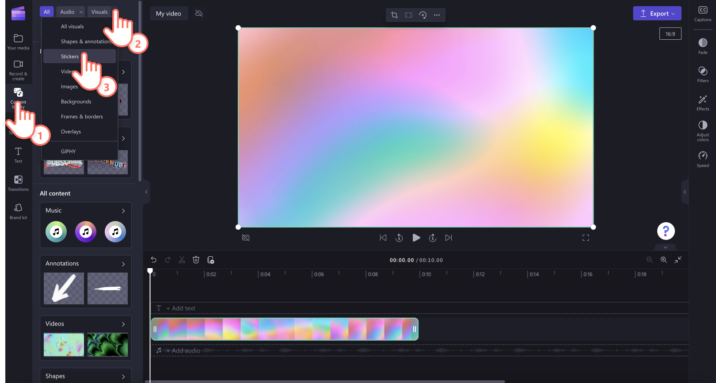Select the Audio filter tab
This screenshot has width=716, height=383.
(x=67, y=12)
